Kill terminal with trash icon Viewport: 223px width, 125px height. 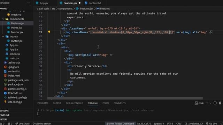220,103
